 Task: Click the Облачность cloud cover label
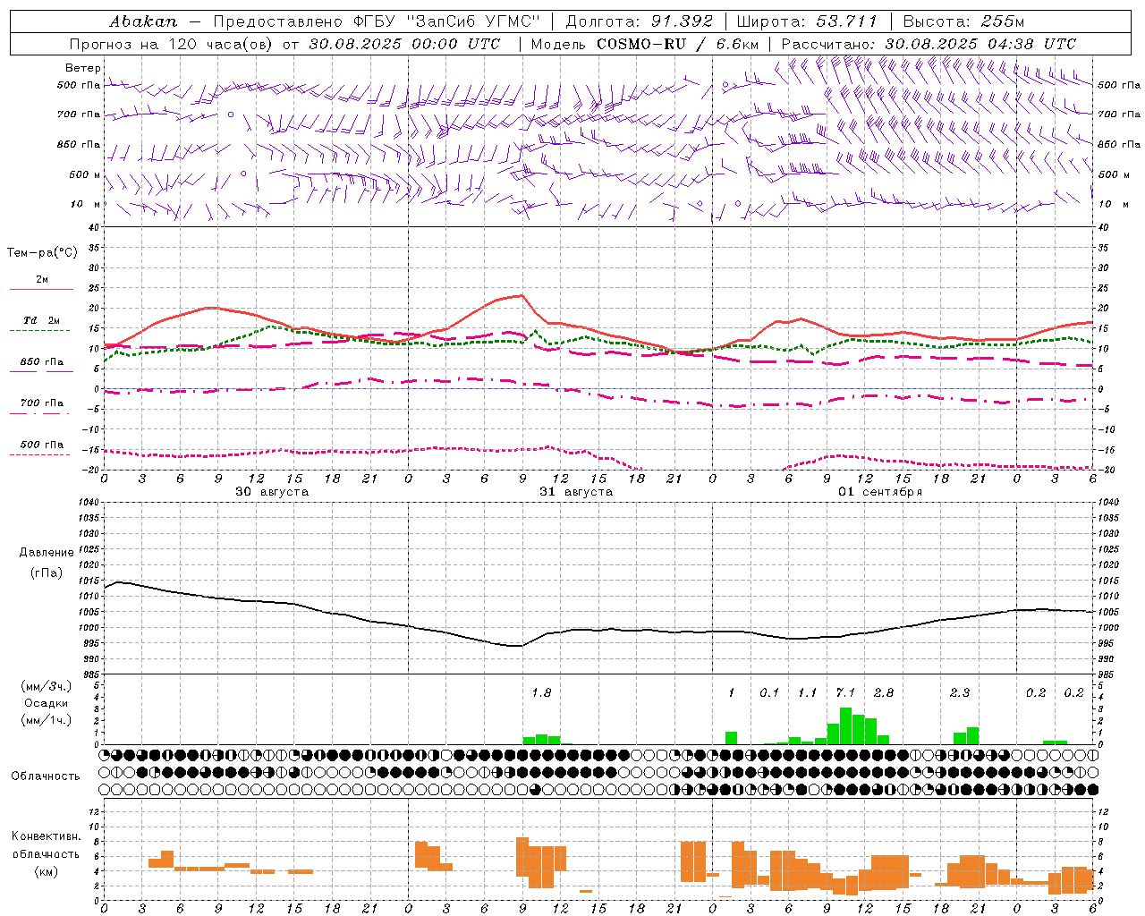(x=46, y=776)
